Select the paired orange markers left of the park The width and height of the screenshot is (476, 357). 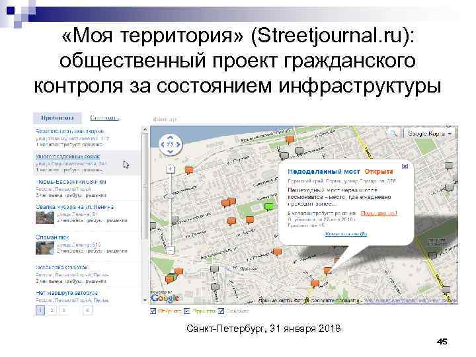coord(229,202)
